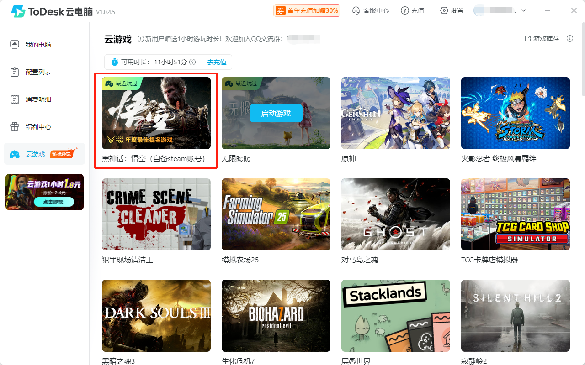Click the 无限暖暖 title text

click(x=236, y=159)
